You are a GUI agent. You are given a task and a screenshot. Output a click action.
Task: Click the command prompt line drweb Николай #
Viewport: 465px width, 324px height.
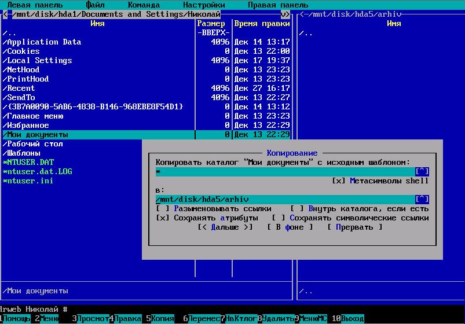tap(34, 310)
